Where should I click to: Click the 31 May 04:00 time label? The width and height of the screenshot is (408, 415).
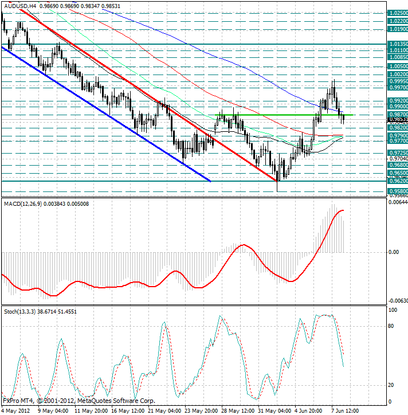(x=274, y=411)
